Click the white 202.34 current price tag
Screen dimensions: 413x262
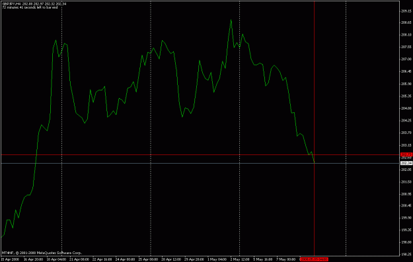[406, 164]
